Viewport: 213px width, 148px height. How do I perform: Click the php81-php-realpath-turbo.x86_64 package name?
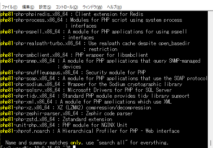[41, 43]
